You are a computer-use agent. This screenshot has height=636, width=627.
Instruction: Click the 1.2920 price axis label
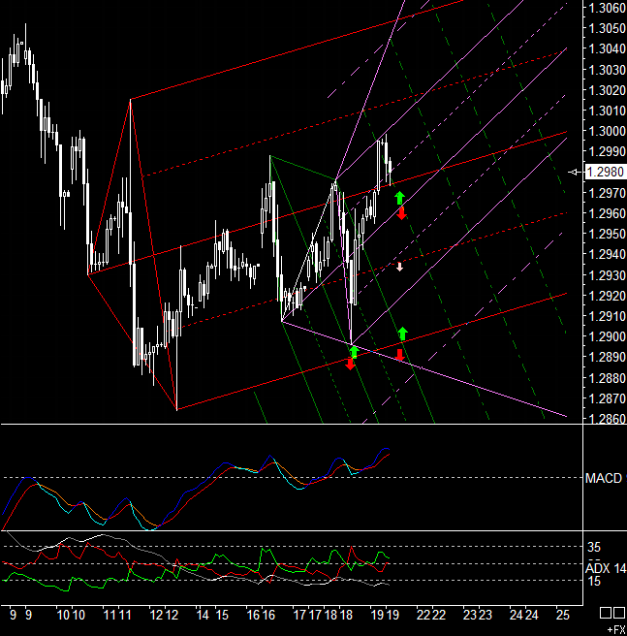point(607,296)
